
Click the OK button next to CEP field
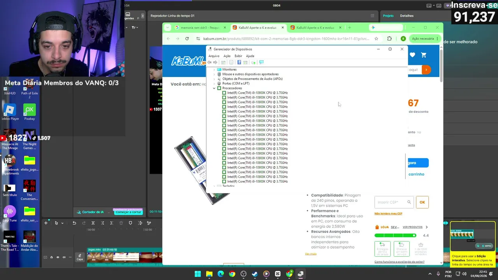click(422, 202)
